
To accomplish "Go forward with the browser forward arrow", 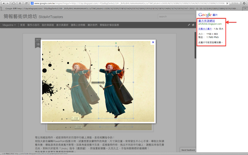I will [8, 3].
